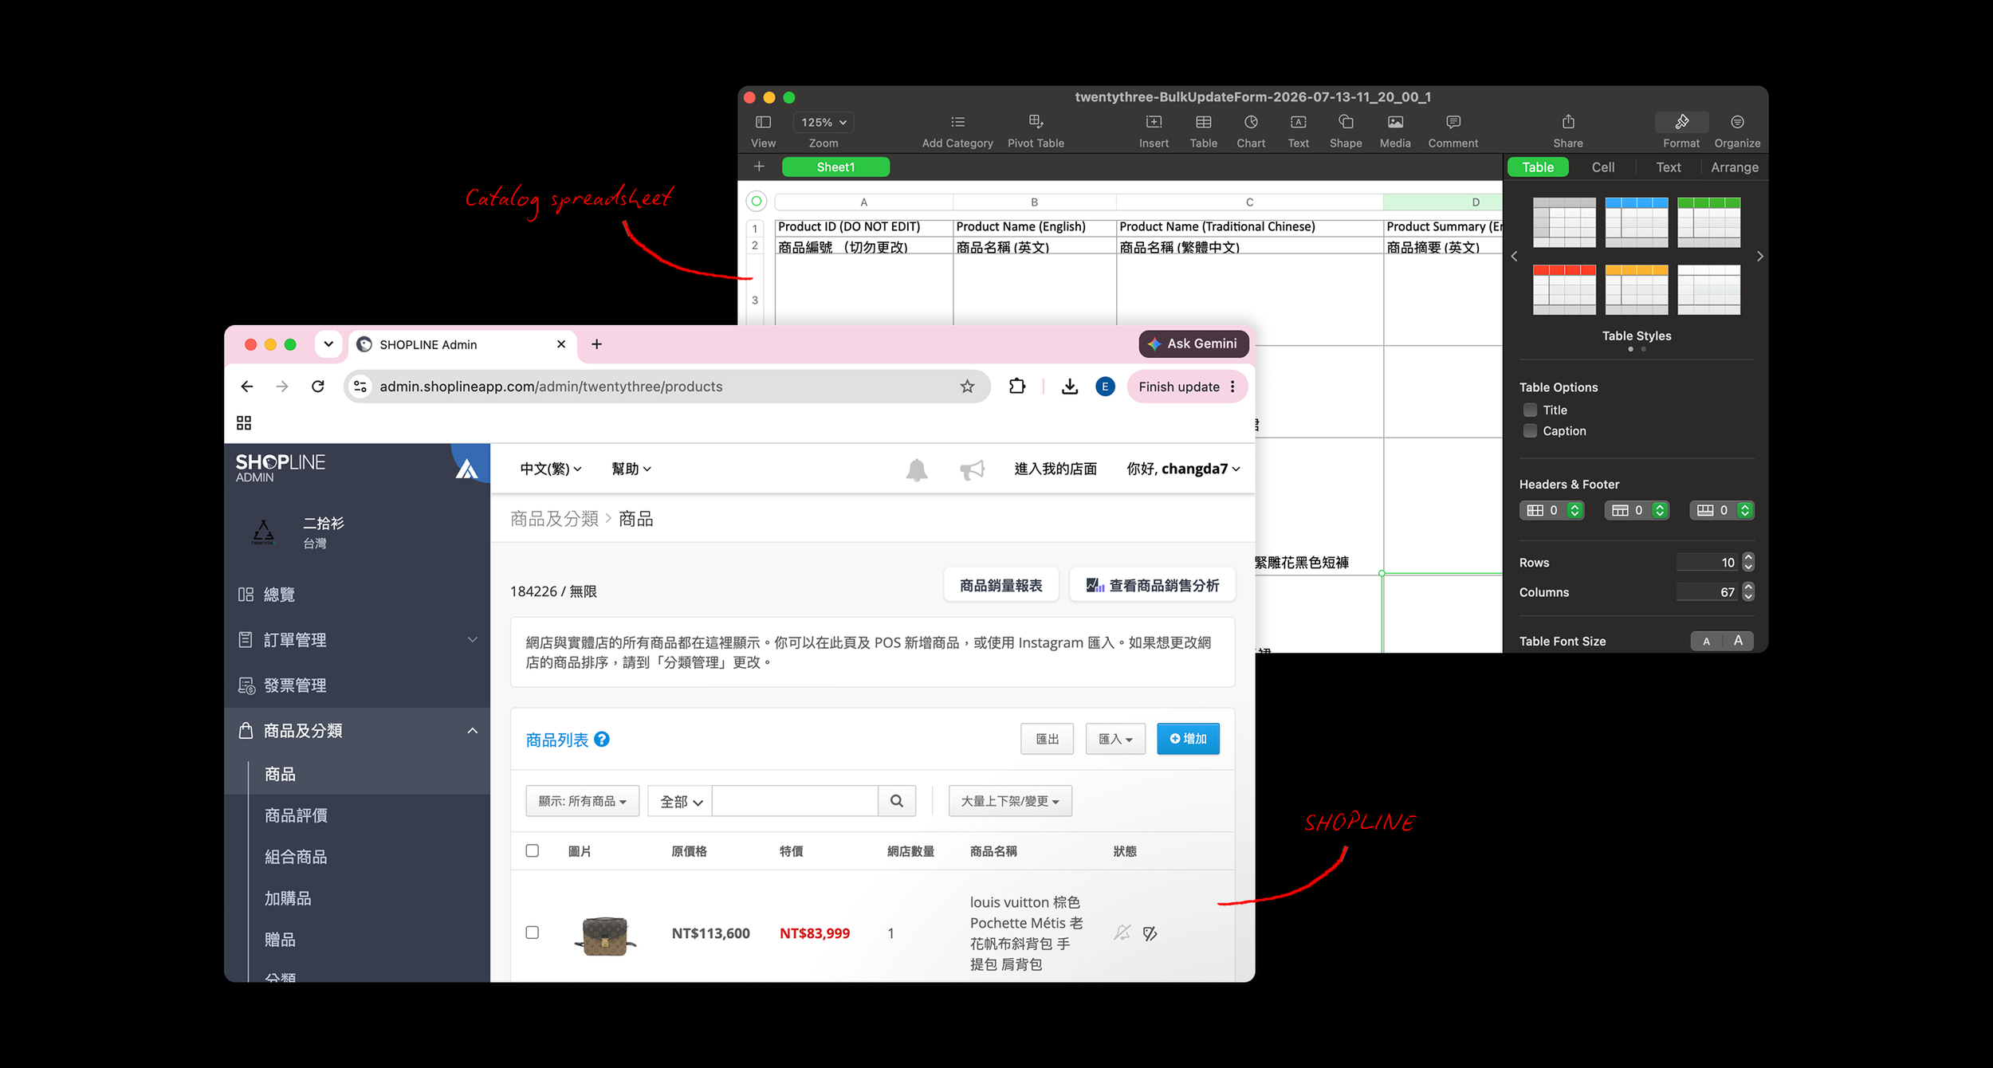Insert a Text box in Numbers
The width and height of the screenshot is (1993, 1068).
1298,122
